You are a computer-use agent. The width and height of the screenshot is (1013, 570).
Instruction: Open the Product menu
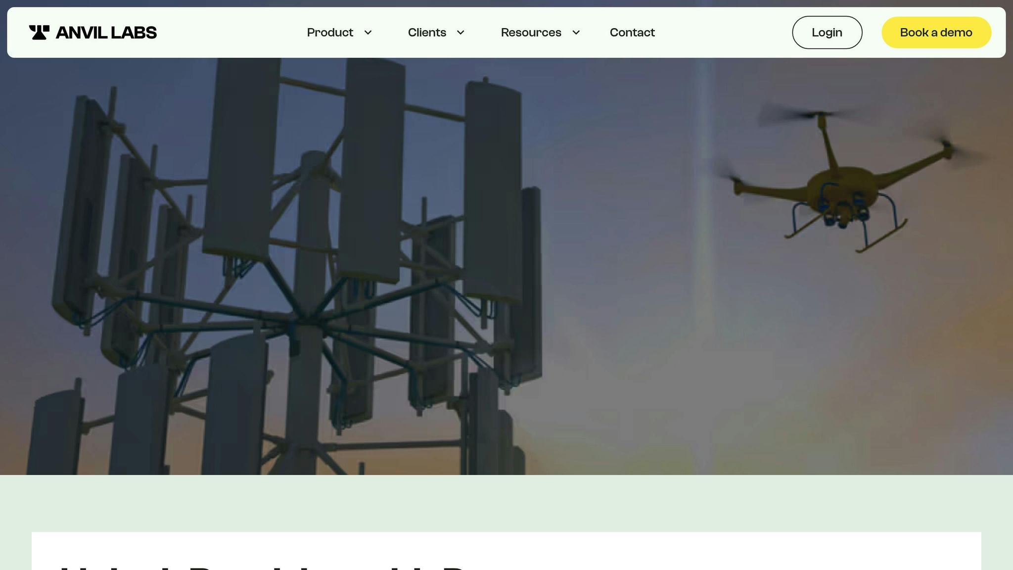330,33
